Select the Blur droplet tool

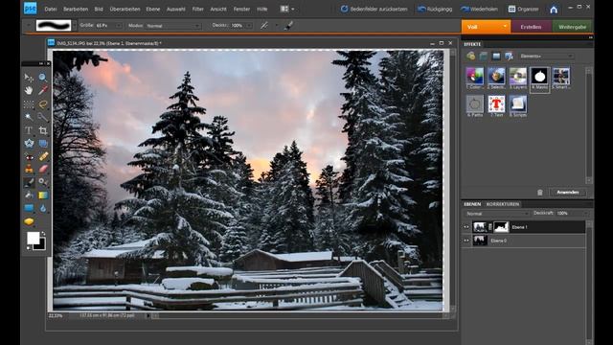tap(42, 208)
